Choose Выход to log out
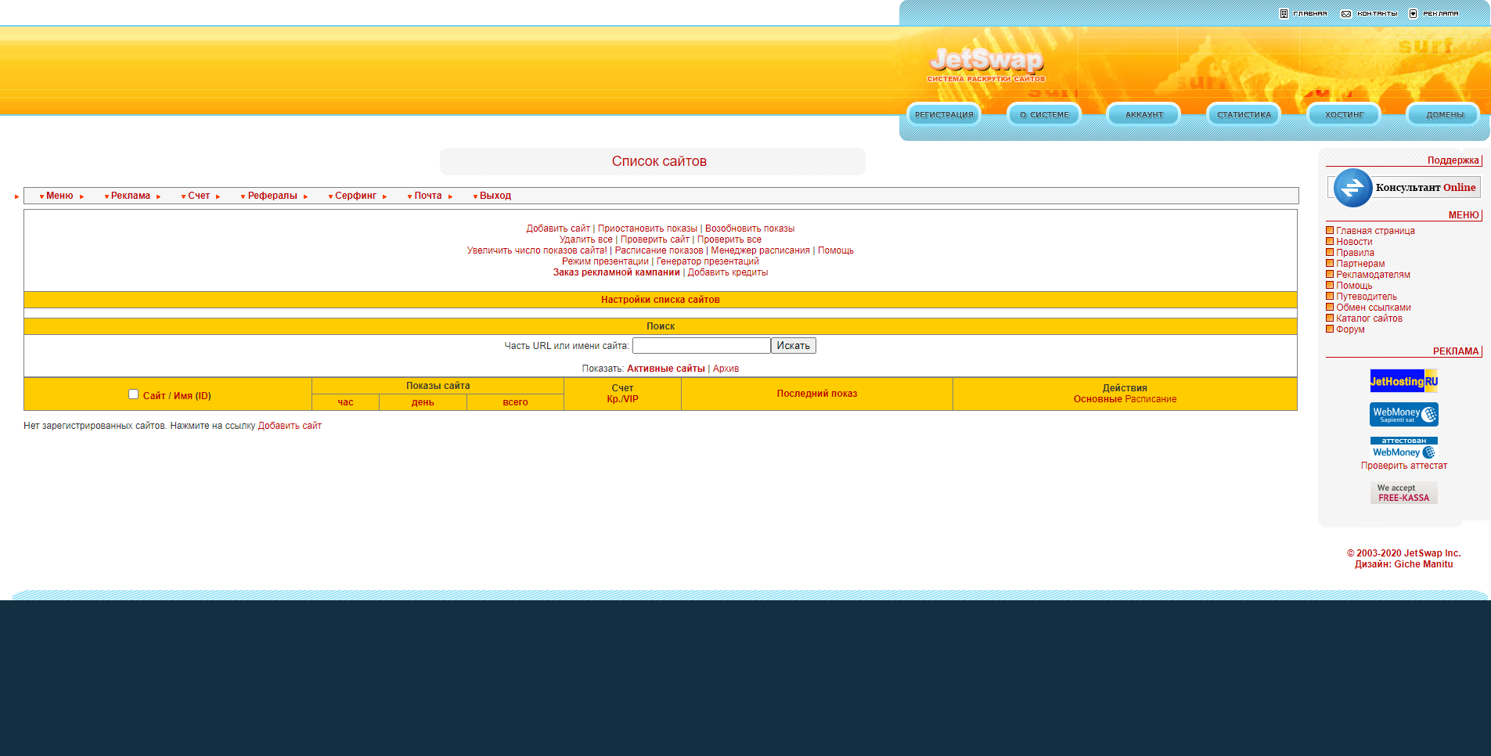1491x756 pixels. coord(495,196)
